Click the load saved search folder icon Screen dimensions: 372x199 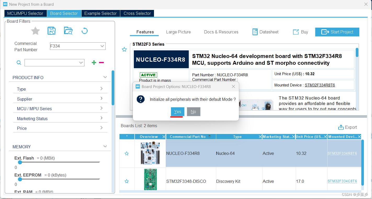(x=68, y=31)
